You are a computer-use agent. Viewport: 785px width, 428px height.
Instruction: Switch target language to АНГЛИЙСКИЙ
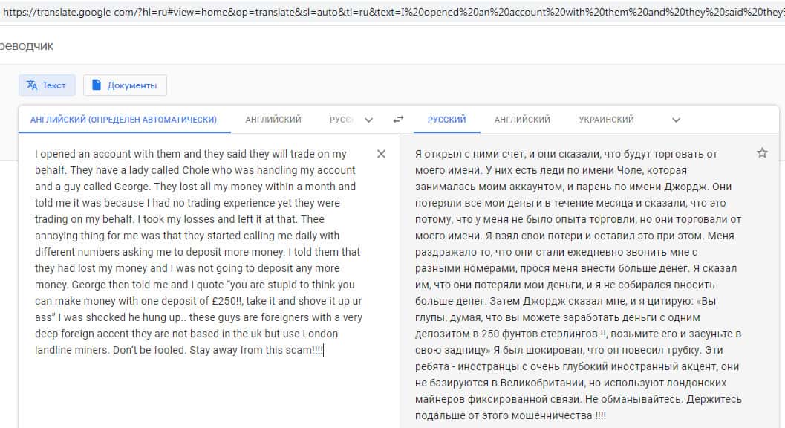pyautogui.click(x=522, y=120)
